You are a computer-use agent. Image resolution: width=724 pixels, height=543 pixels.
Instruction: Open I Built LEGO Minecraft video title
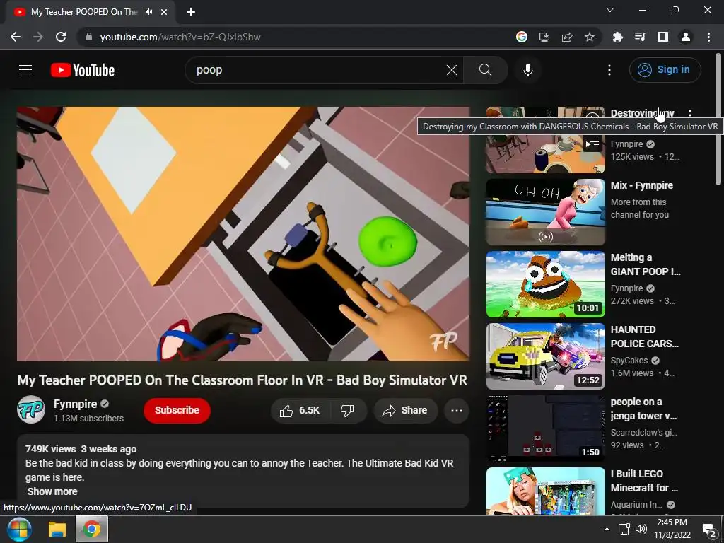[x=644, y=481]
